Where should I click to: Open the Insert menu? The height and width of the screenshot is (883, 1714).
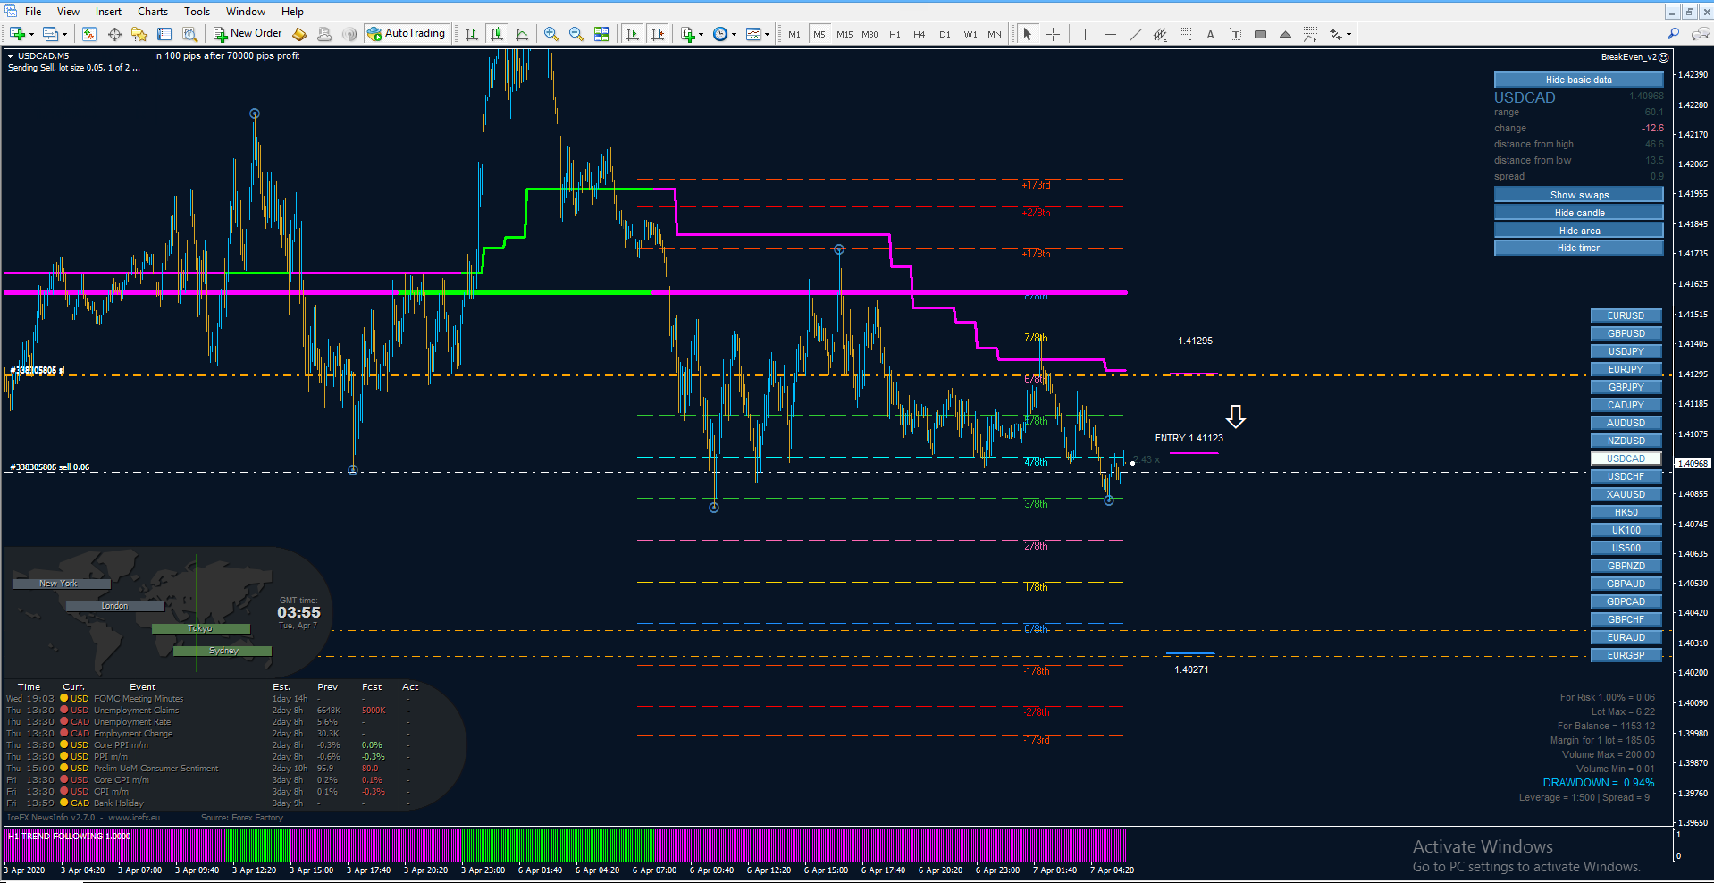(x=109, y=12)
